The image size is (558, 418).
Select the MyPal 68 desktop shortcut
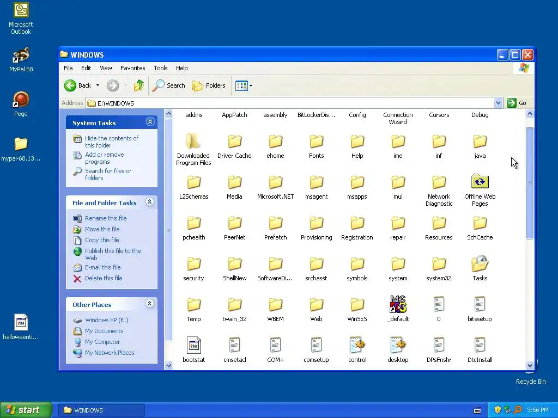(x=21, y=60)
